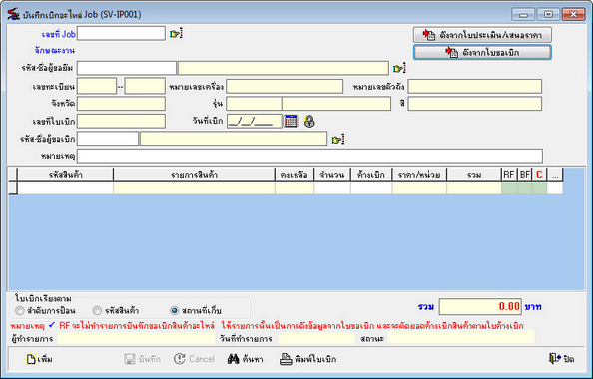The image size is (593, 379).
Task: Click the ดึงจากใบขอเบิก button
Action: point(482,52)
